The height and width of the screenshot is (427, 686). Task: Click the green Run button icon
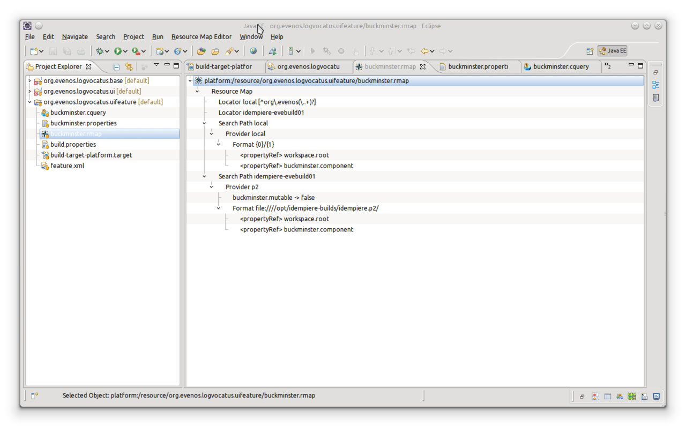coord(118,51)
